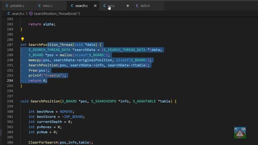Open the defs.h tab
This screenshot has width=258, height=145.
145,6
